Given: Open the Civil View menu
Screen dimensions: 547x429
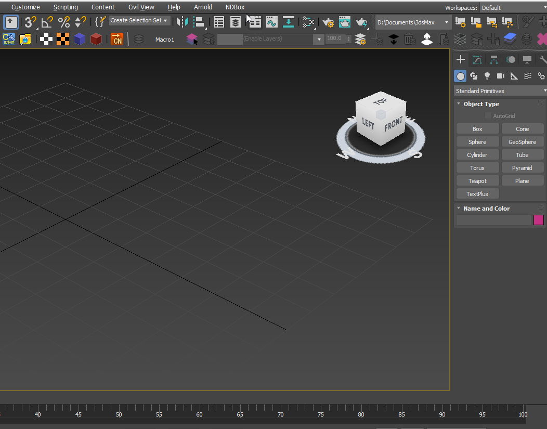Looking at the screenshot, I should 141,7.
